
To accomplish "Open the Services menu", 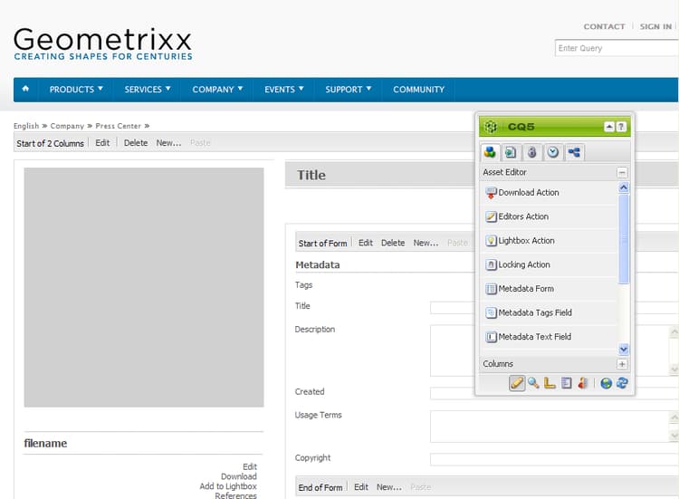I will point(148,90).
